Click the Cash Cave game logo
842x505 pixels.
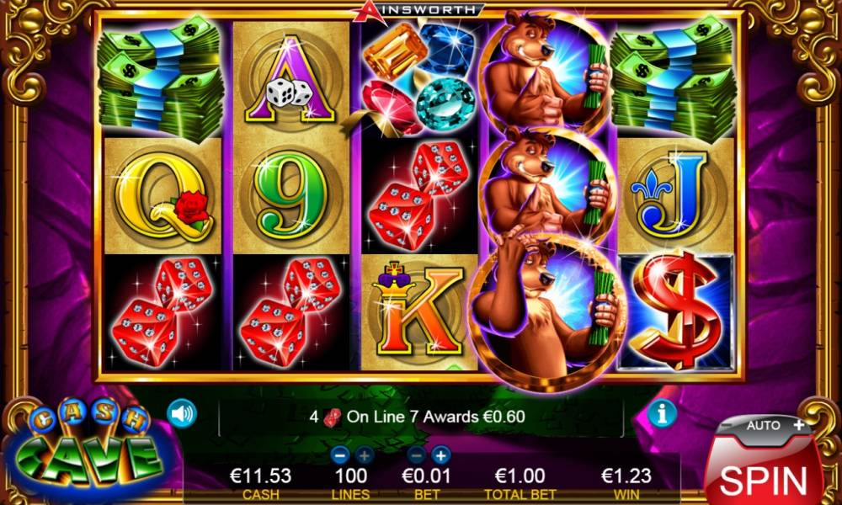86,447
